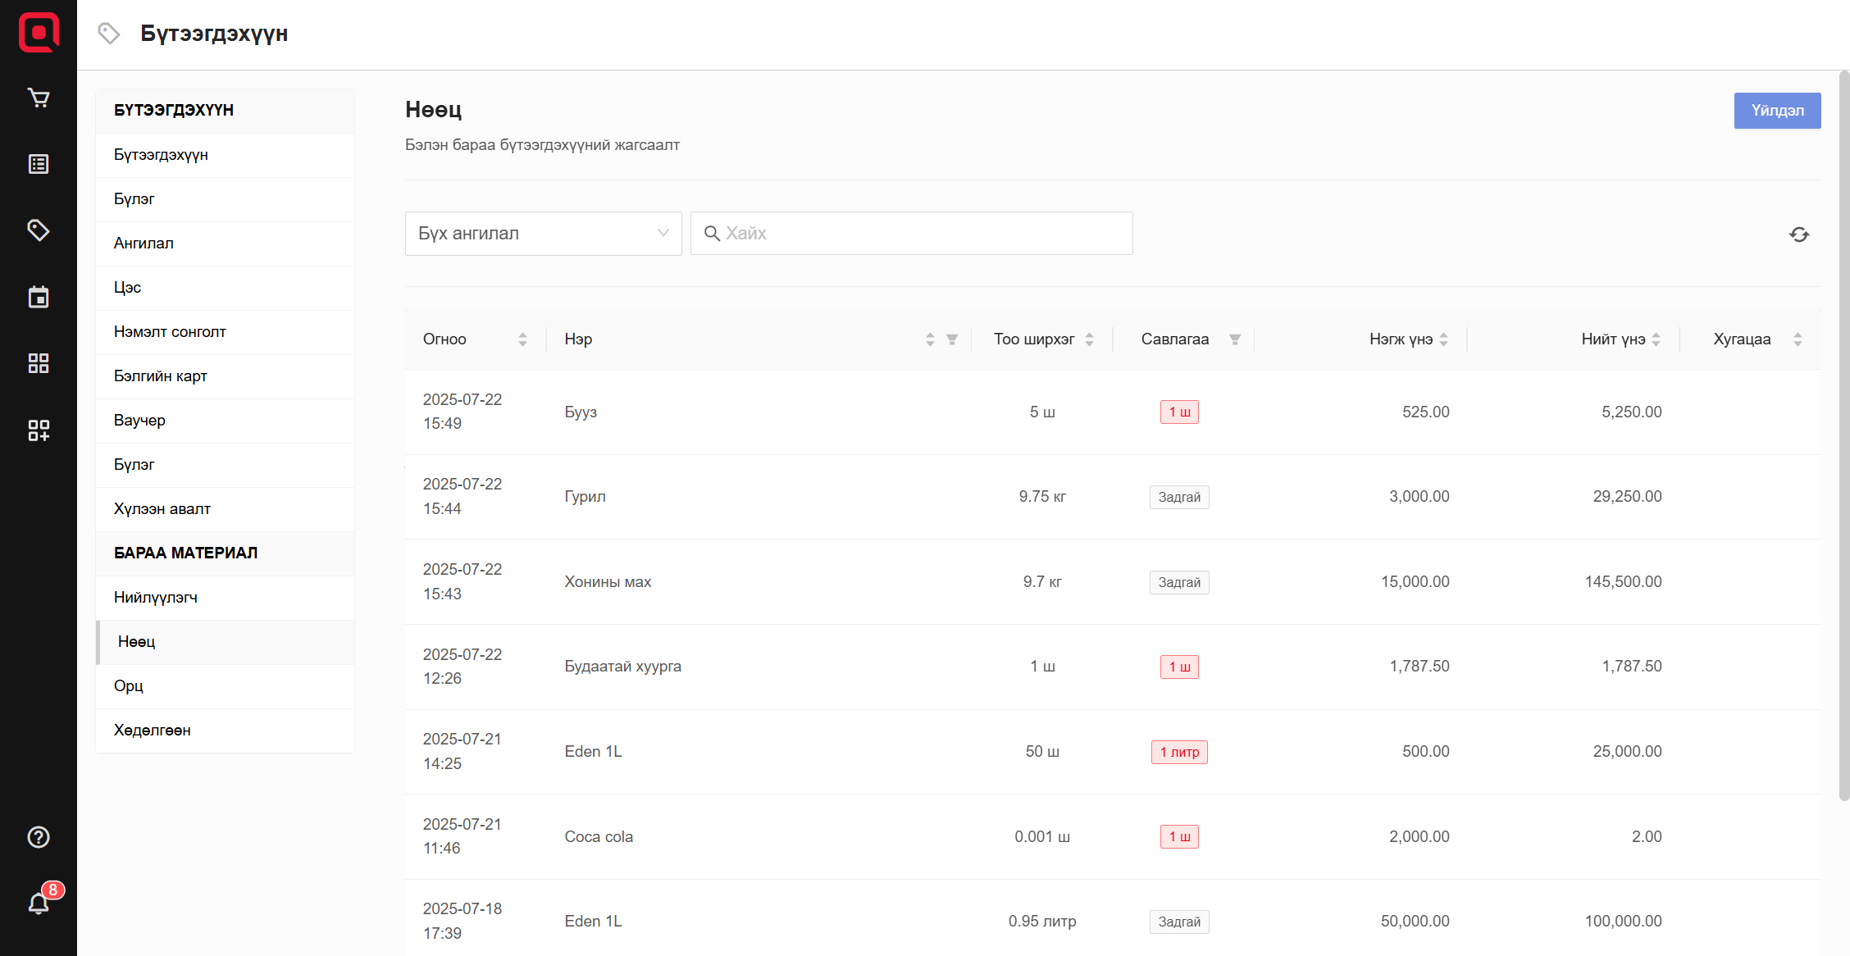Sort by Тоо ширхэг column arrows
The width and height of the screenshot is (1850, 956).
[x=1089, y=339]
